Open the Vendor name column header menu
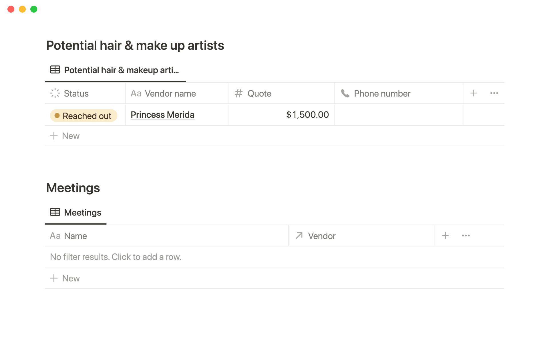549x343 pixels. [170, 93]
